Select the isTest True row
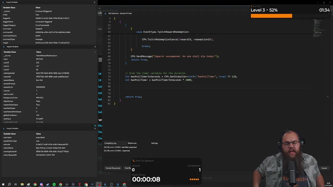 [49, 15]
